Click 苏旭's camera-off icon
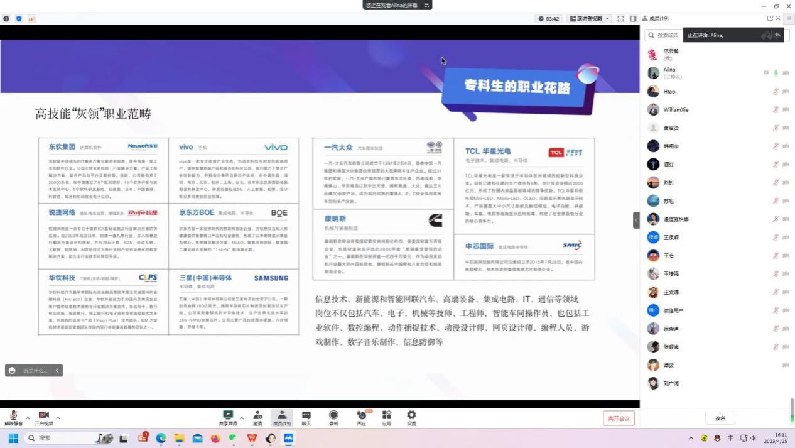This screenshot has width=795, height=448. [x=786, y=200]
